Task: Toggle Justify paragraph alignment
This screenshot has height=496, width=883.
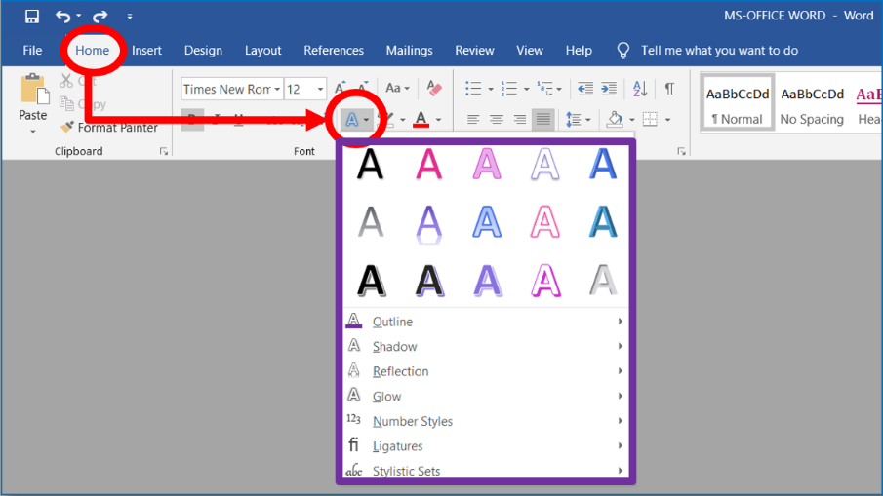Action: point(543,119)
